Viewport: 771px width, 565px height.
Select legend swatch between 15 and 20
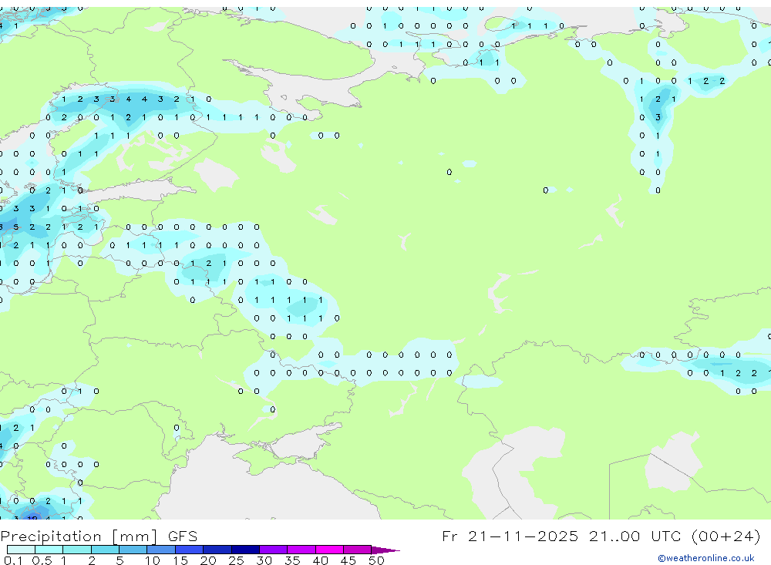[x=190, y=550]
